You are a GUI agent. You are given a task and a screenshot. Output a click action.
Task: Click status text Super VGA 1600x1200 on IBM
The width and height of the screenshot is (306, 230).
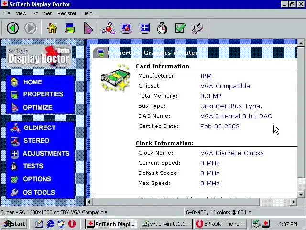pos(54,212)
